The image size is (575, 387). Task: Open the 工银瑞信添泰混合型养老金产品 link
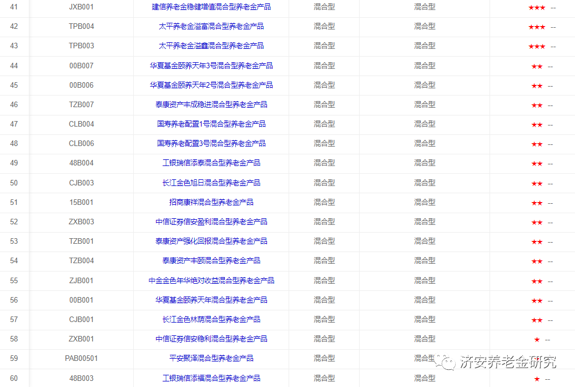click(211, 163)
